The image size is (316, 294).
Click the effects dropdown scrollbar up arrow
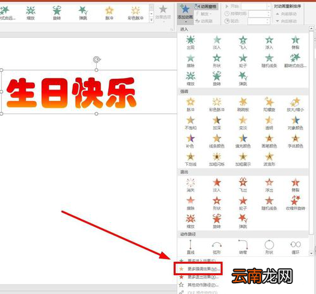[x=312, y=28]
